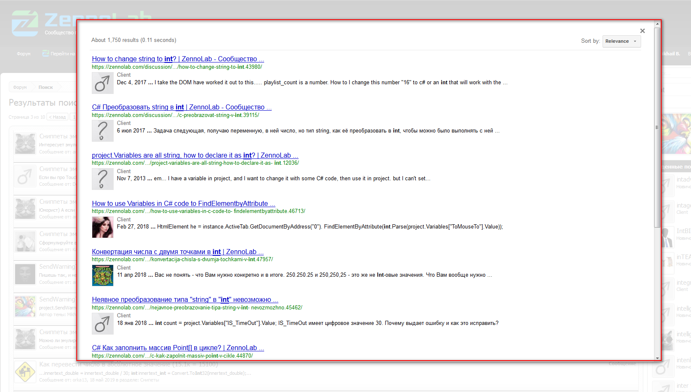Click the overlay scrollbar up arrow
691x392 pixels.
[657, 24]
